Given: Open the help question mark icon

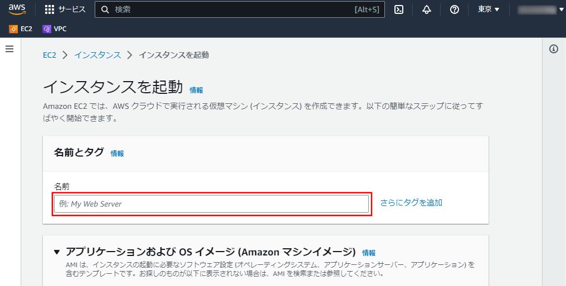Looking at the screenshot, I should click(x=455, y=9).
